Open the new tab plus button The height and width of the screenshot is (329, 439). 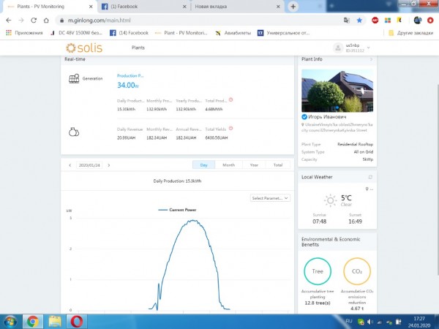pyautogui.click(x=293, y=7)
